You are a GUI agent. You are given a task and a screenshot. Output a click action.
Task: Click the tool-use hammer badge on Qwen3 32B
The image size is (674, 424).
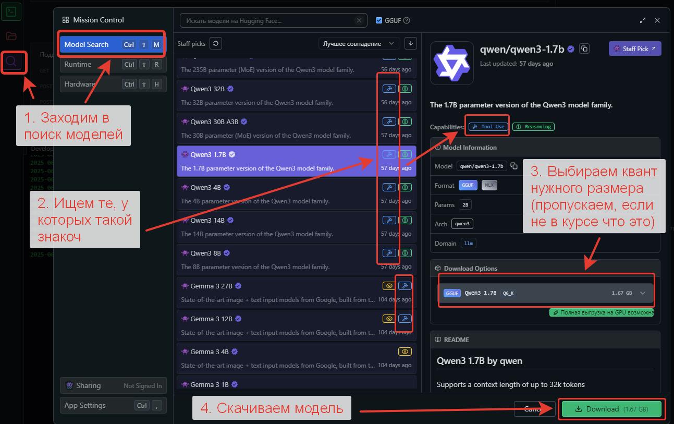click(389, 89)
